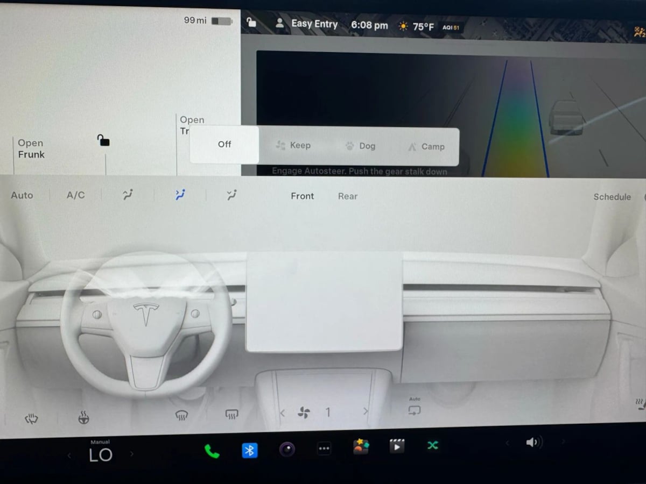Increase fan speed with right chevron
This screenshot has height=484, width=646.
[366, 412]
